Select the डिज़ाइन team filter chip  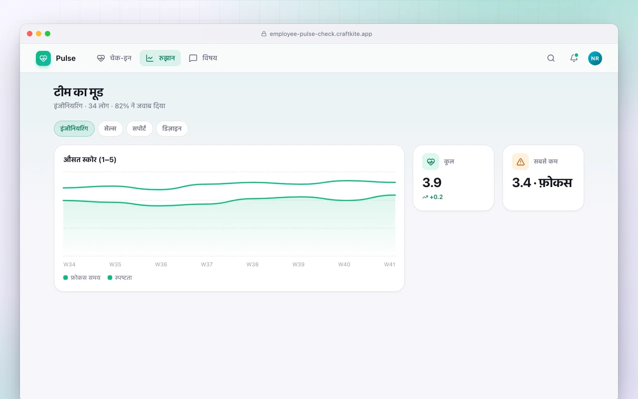click(172, 129)
